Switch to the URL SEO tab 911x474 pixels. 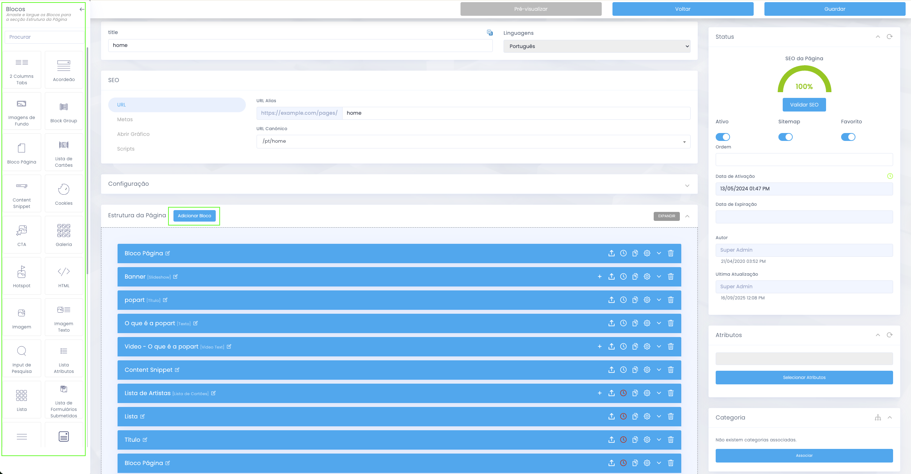[x=177, y=105]
